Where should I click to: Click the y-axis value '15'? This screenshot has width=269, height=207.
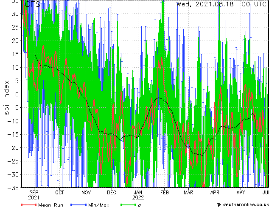[15, 54]
